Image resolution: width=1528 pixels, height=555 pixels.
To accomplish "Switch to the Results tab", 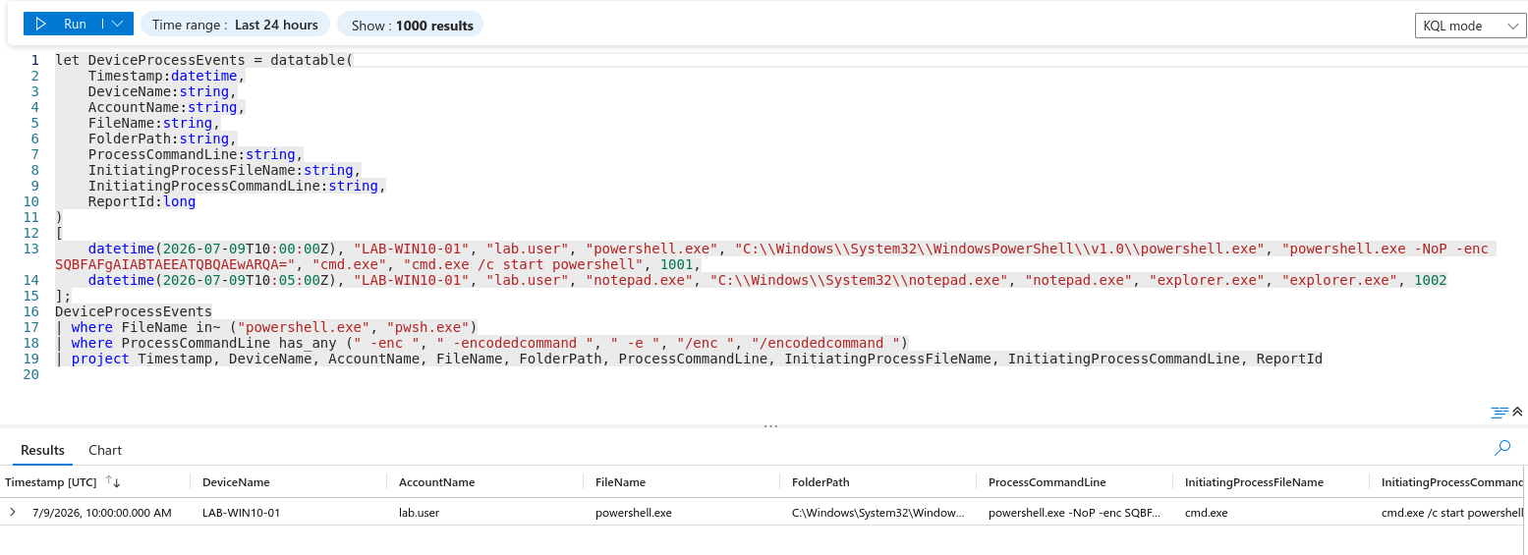I will coord(42,450).
